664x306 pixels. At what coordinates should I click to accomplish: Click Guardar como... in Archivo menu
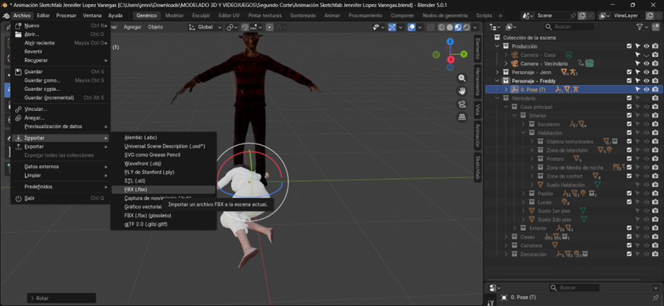43,80
